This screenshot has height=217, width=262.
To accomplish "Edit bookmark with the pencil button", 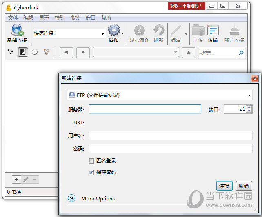I will click(x=26, y=179).
